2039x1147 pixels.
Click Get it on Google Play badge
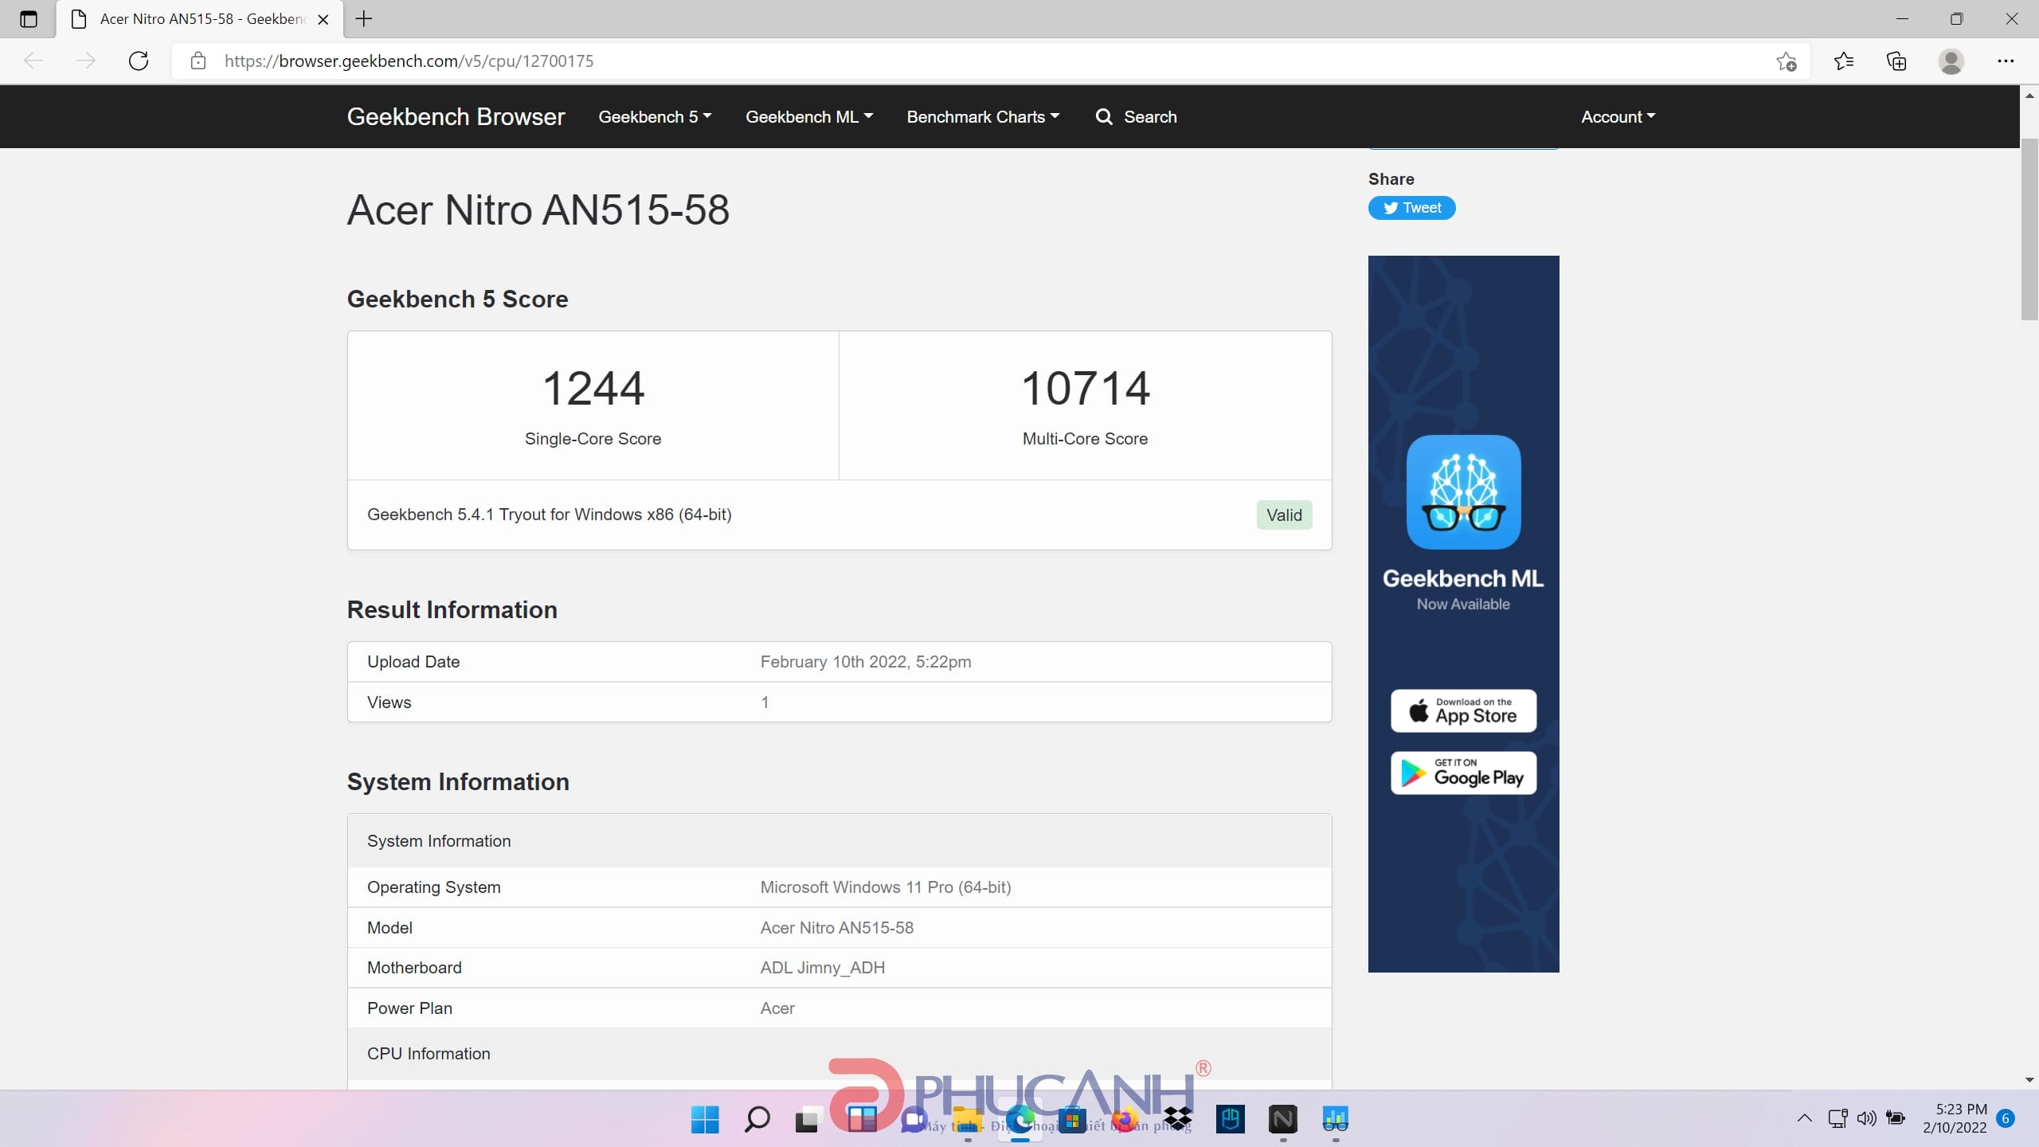click(1463, 773)
